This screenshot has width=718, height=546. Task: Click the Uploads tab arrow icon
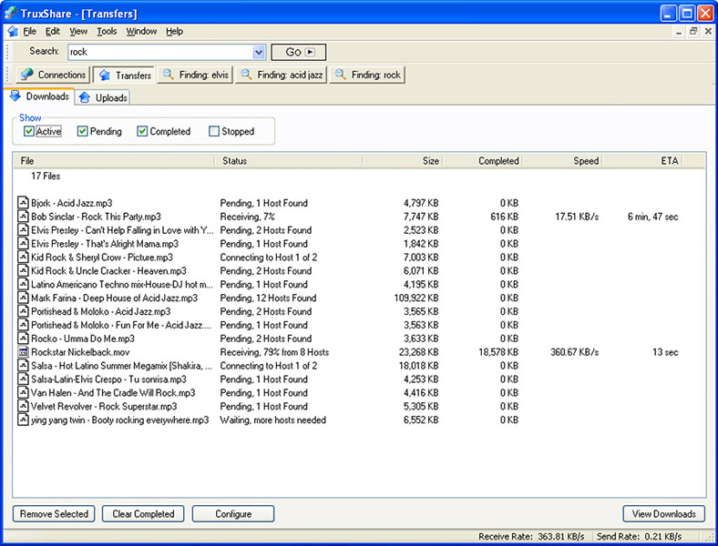point(85,97)
